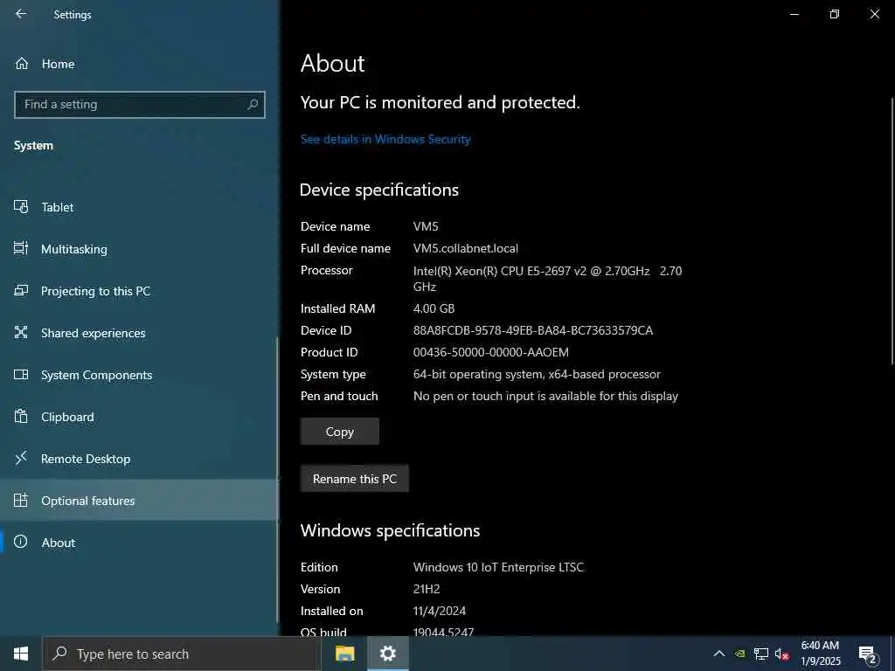Select the Shared experiences icon
Screen dimensions: 895x671
21,333
